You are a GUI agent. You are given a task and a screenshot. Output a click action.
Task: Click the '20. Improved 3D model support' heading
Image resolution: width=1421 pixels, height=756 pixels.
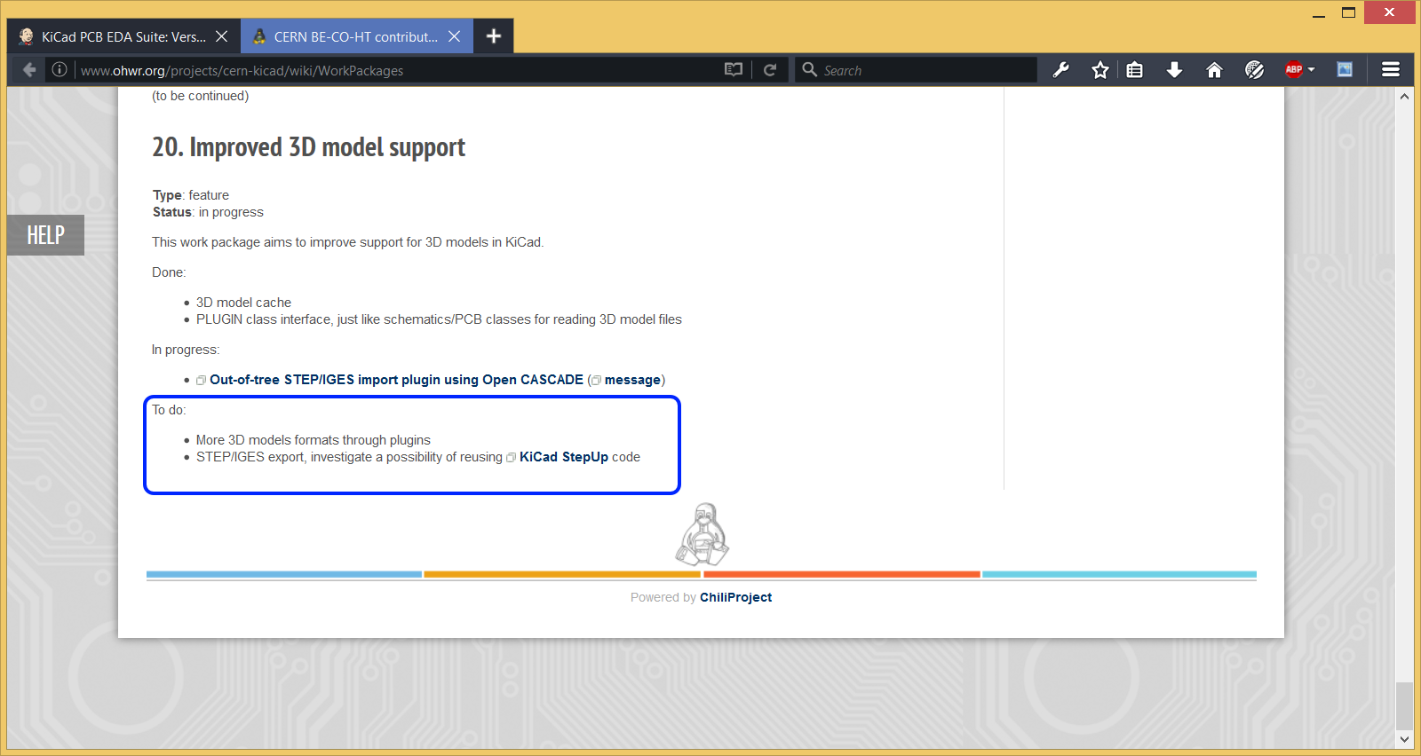coord(308,147)
